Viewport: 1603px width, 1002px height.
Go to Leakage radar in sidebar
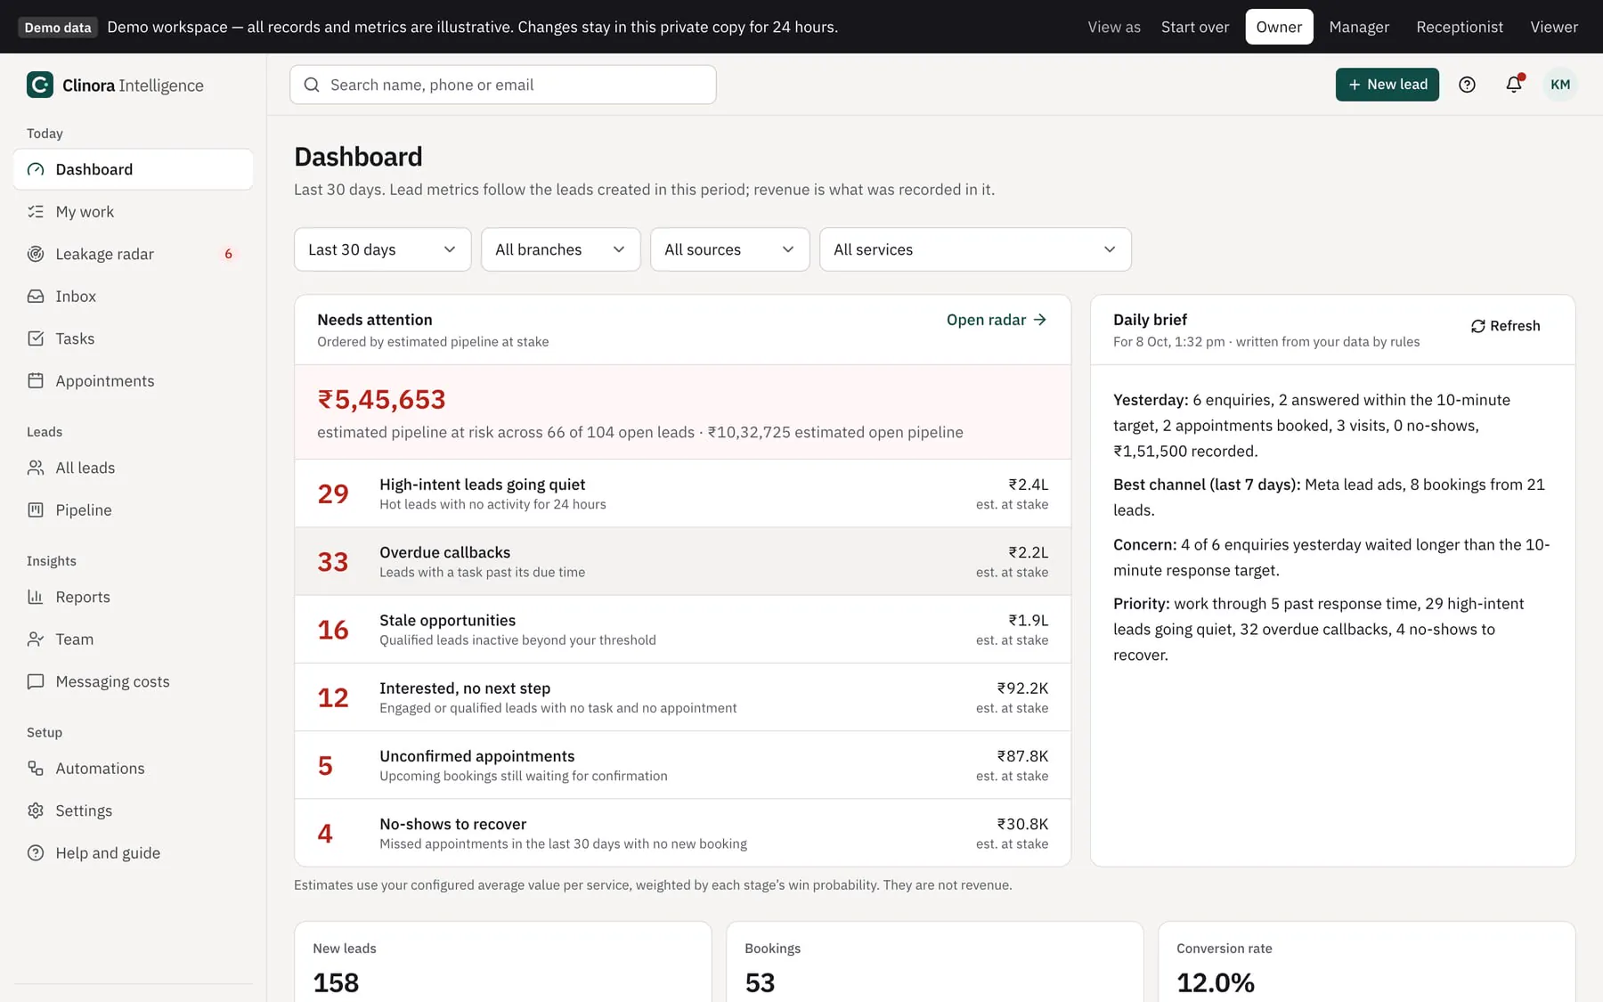pos(134,254)
